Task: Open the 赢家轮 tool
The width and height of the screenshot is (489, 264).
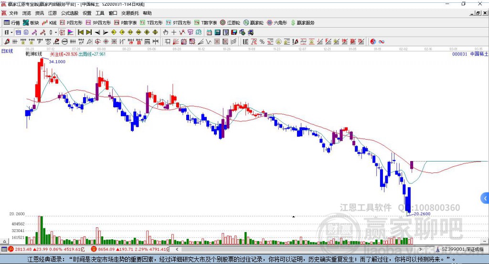Action: pos(254,23)
